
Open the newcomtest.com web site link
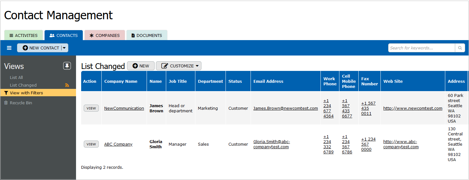[x=413, y=108]
